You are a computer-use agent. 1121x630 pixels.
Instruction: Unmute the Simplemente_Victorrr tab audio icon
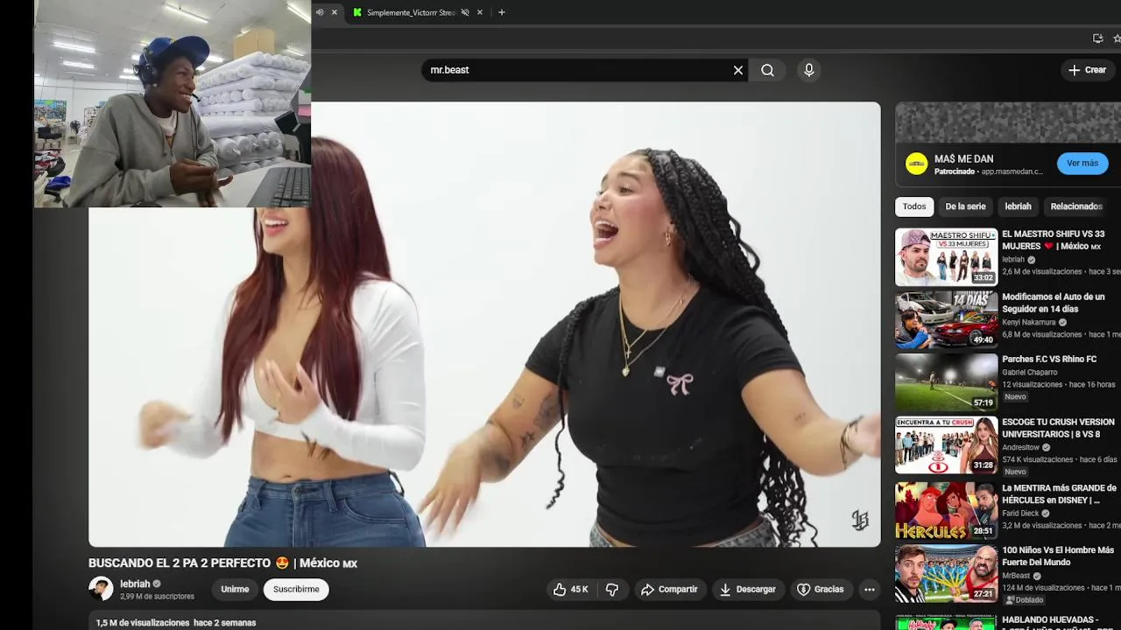[465, 12]
